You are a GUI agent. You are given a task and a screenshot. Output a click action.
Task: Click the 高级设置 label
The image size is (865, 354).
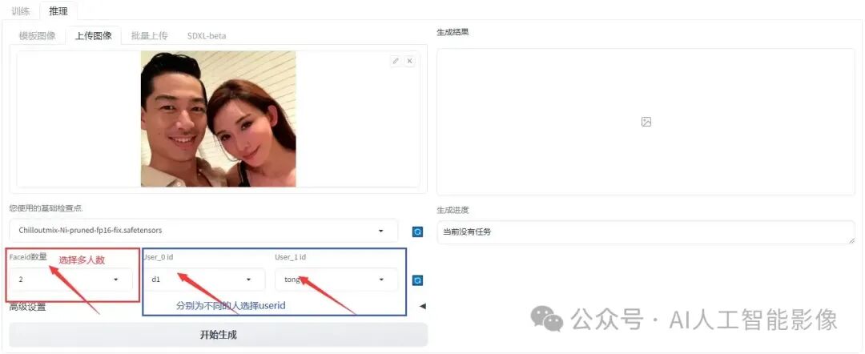click(27, 307)
